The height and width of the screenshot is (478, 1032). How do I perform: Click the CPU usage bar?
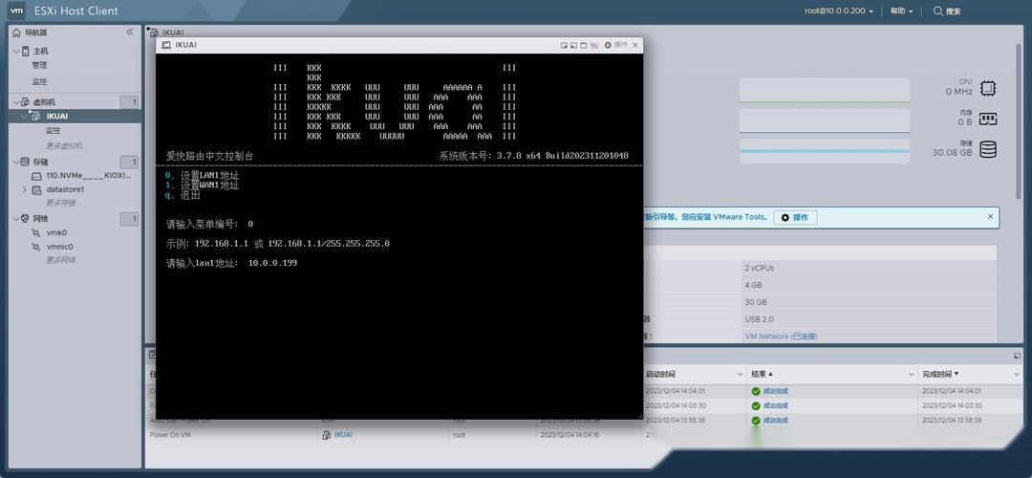(x=824, y=90)
